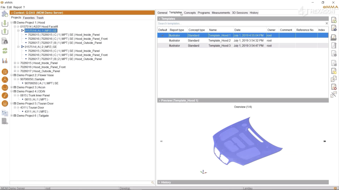The width and height of the screenshot is (339, 190).
Task: Click the orange pencil edit icon
Action: click(5, 95)
